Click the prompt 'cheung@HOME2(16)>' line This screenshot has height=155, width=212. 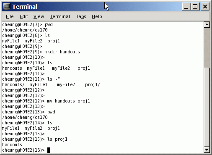[23, 150]
